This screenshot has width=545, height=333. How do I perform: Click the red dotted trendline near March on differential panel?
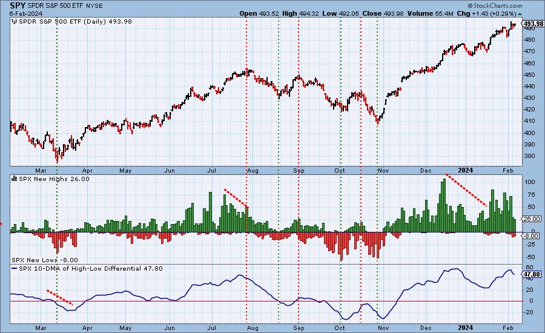point(59,297)
